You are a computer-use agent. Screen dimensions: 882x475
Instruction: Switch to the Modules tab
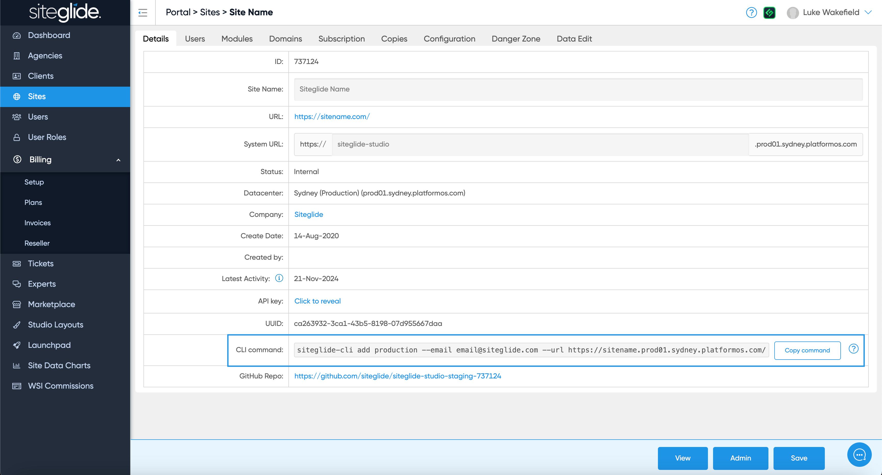coord(237,39)
